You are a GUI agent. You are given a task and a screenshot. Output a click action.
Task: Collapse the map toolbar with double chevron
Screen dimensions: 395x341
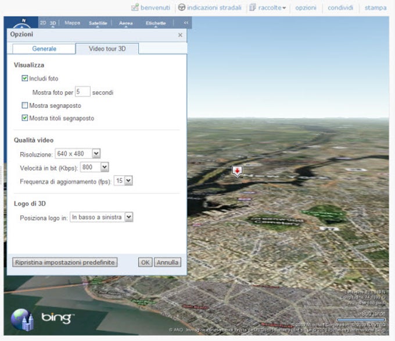click(186, 23)
